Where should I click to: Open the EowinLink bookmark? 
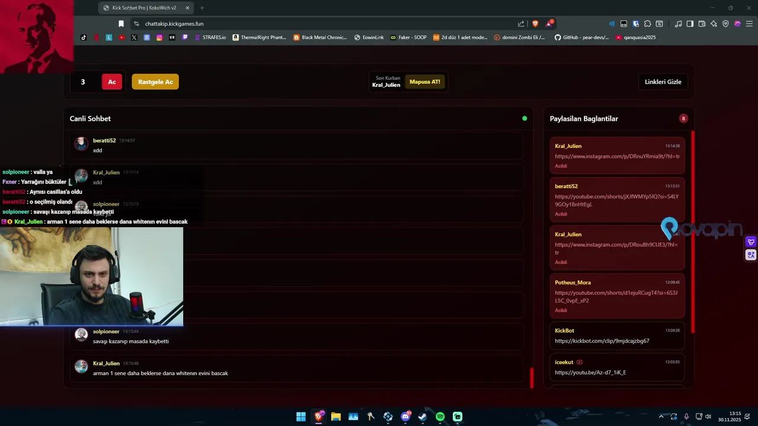click(369, 37)
